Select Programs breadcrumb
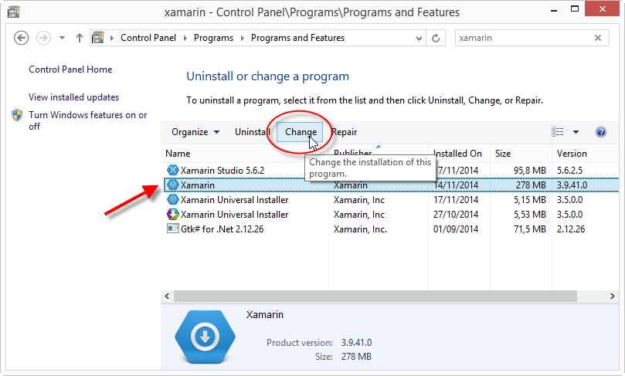This screenshot has width=625, height=376. (x=213, y=38)
